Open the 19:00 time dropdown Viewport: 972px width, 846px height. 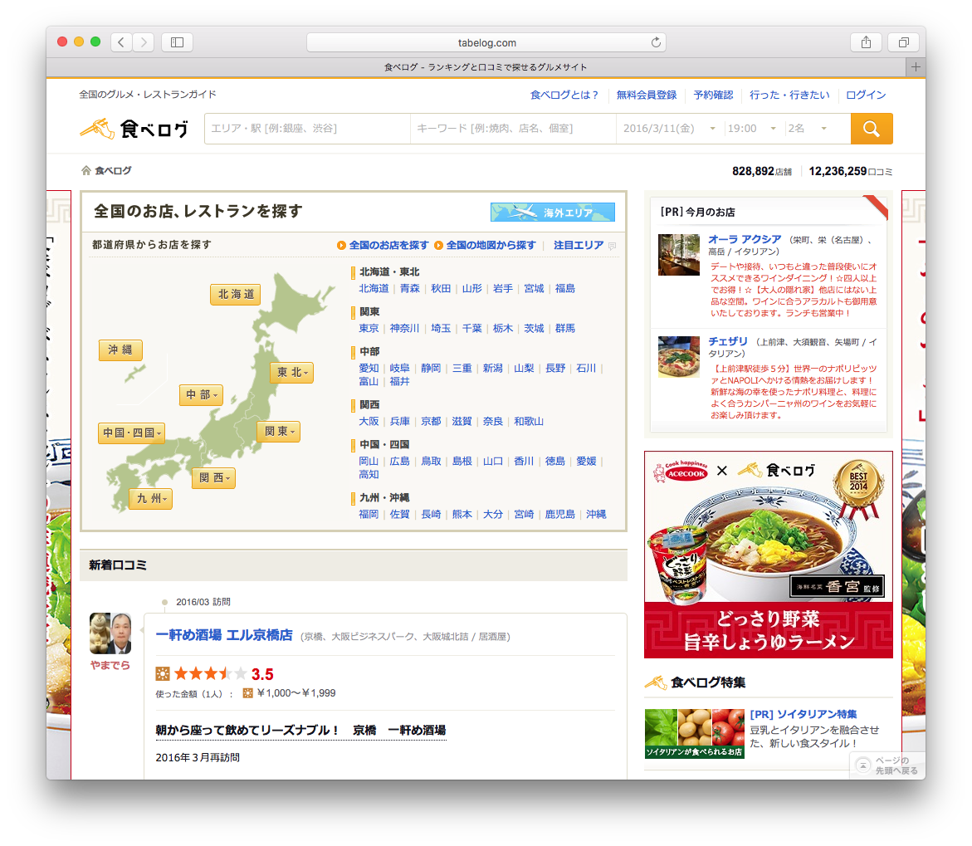[752, 129]
